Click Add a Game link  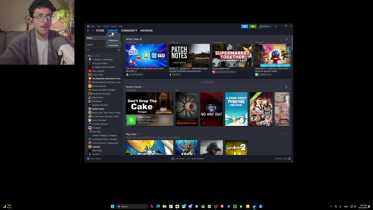click(96, 159)
